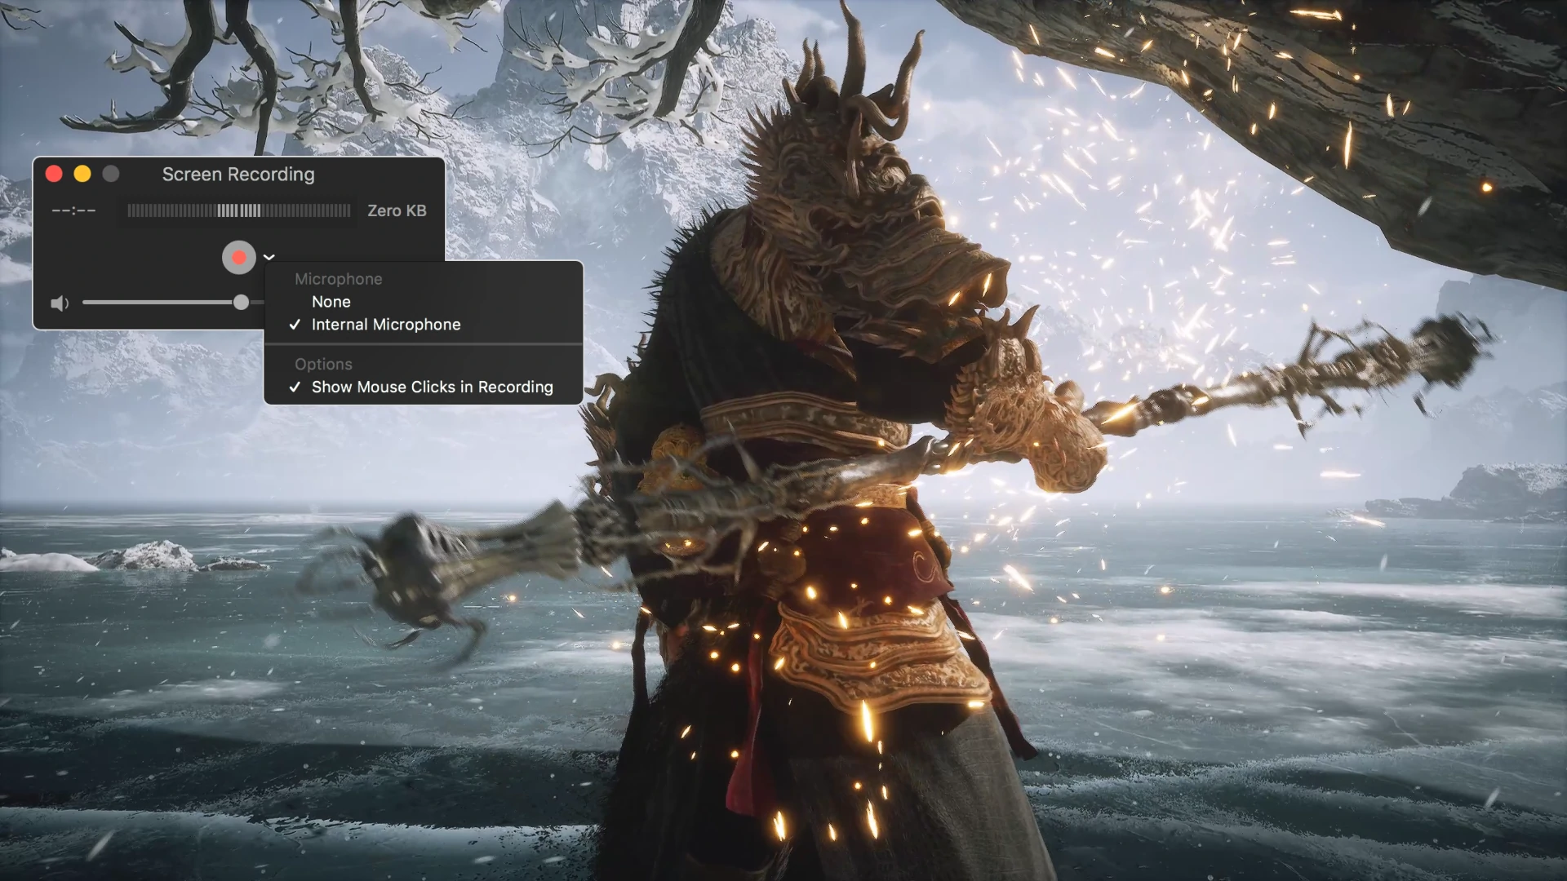Click the None microphone button

point(331,301)
